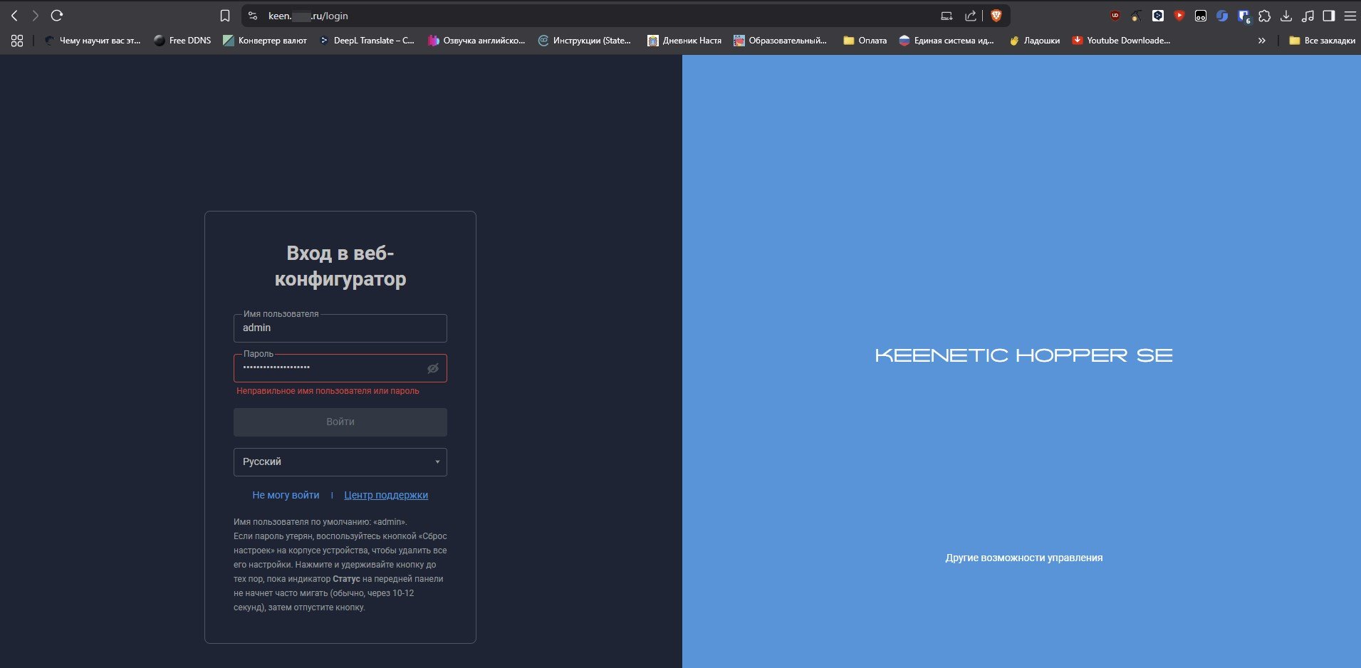Open the Free DDNS bookmark
This screenshot has height=668, width=1361.
point(182,41)
